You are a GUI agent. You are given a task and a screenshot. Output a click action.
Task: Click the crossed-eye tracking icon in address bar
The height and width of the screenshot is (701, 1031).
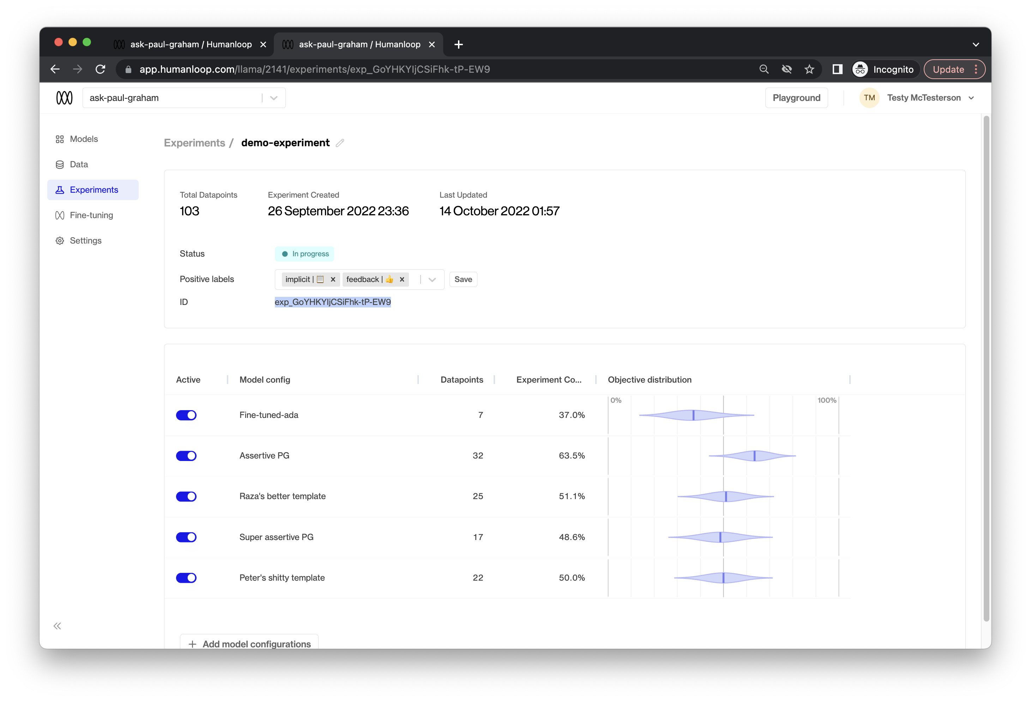786,69
